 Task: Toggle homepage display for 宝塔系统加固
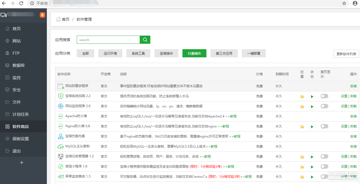pyautogui.click(x=324, y=96)
